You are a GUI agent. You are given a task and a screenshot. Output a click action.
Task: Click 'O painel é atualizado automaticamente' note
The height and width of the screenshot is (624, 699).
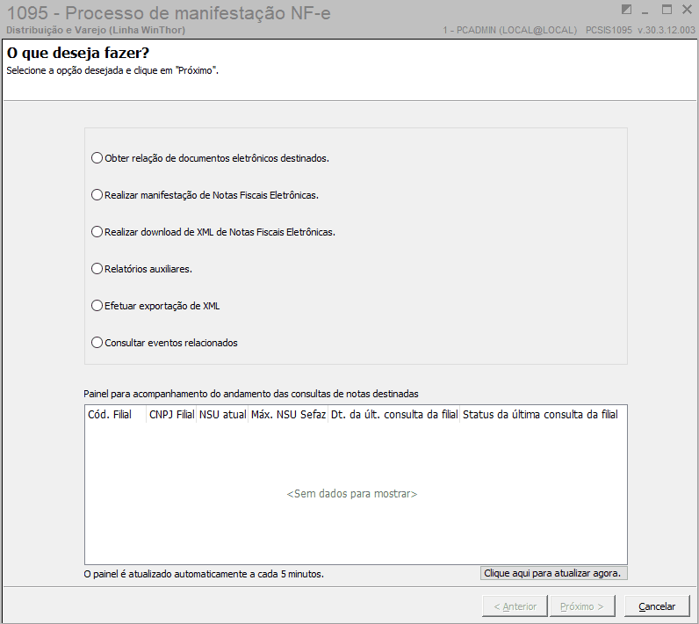point(204,574)
